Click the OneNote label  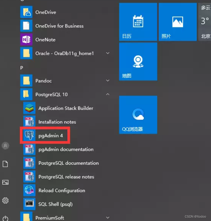pos(45,40)
